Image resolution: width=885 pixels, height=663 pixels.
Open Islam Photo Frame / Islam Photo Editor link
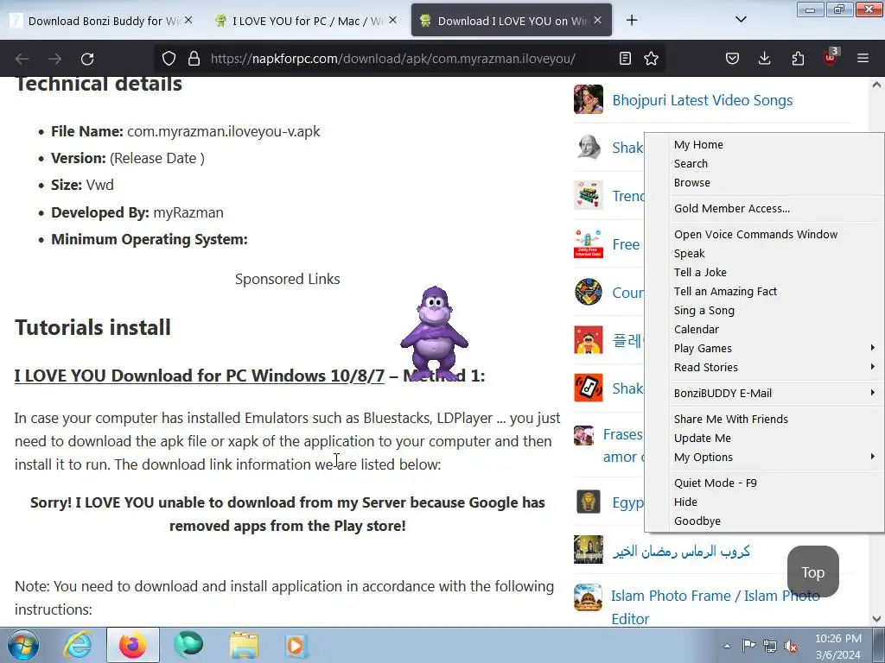tap(715, 607)
